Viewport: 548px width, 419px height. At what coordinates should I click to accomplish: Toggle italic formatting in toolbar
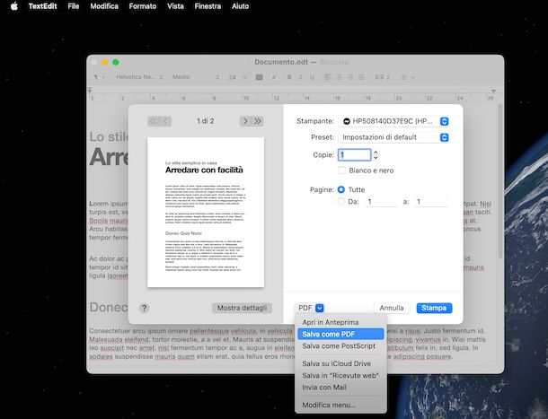(301, 77)
